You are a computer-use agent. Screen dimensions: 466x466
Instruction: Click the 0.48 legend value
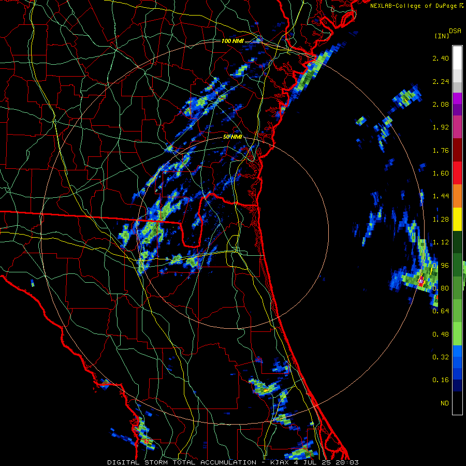(441, 334)
